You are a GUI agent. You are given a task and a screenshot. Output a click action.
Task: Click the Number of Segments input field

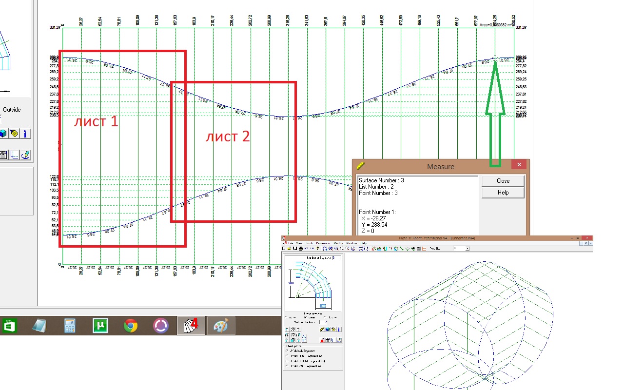click(x=336, y=258)
